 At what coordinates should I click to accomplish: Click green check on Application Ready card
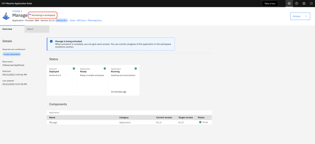(x=105, y=68)
